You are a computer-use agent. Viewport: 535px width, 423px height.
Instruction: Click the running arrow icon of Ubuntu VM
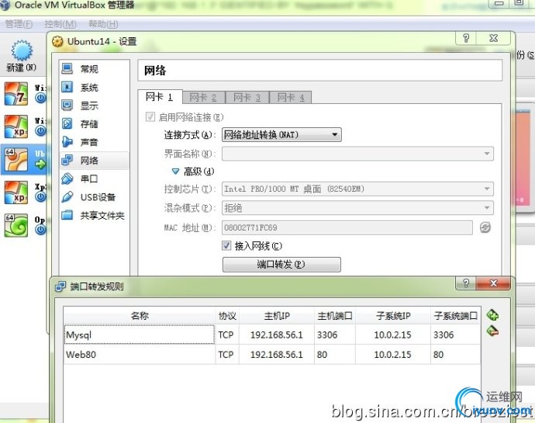(40, 165)
